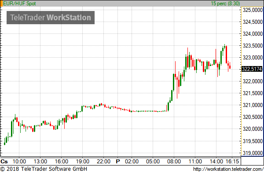Click the 14:00 time axis label
Screen dimensions: 264x173
click(x=216, y=162)
